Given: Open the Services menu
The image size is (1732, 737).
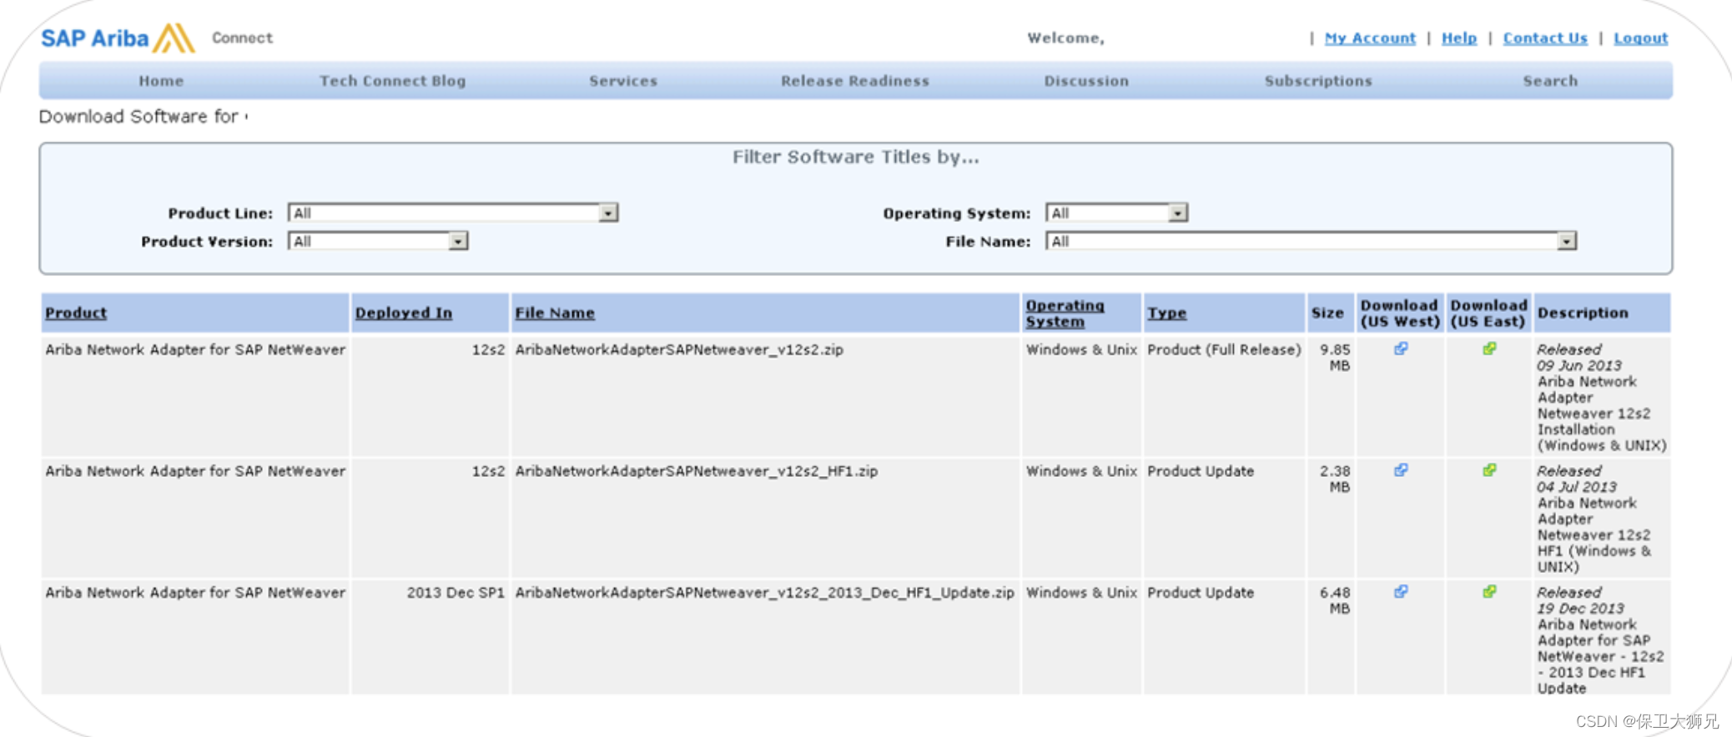Looking at the screenshot, I should (x=623, y=81).
